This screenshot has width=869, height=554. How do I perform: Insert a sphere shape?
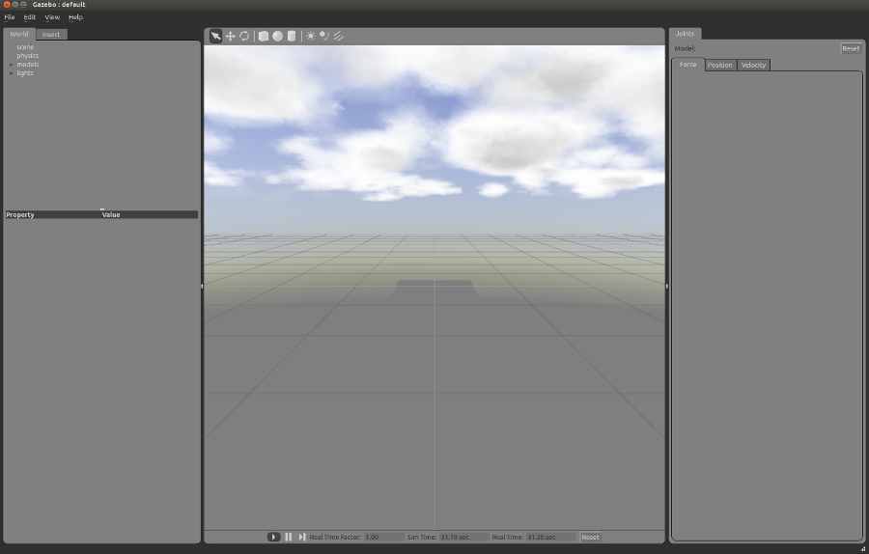(x=277, y=36)
